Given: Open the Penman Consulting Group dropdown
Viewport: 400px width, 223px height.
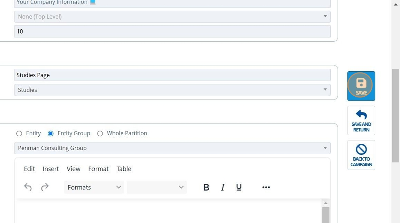Looking at the screenshot, I should pos(172,148).
